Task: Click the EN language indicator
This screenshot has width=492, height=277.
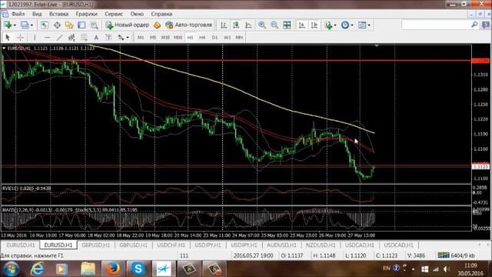Action: coord(386,269)
